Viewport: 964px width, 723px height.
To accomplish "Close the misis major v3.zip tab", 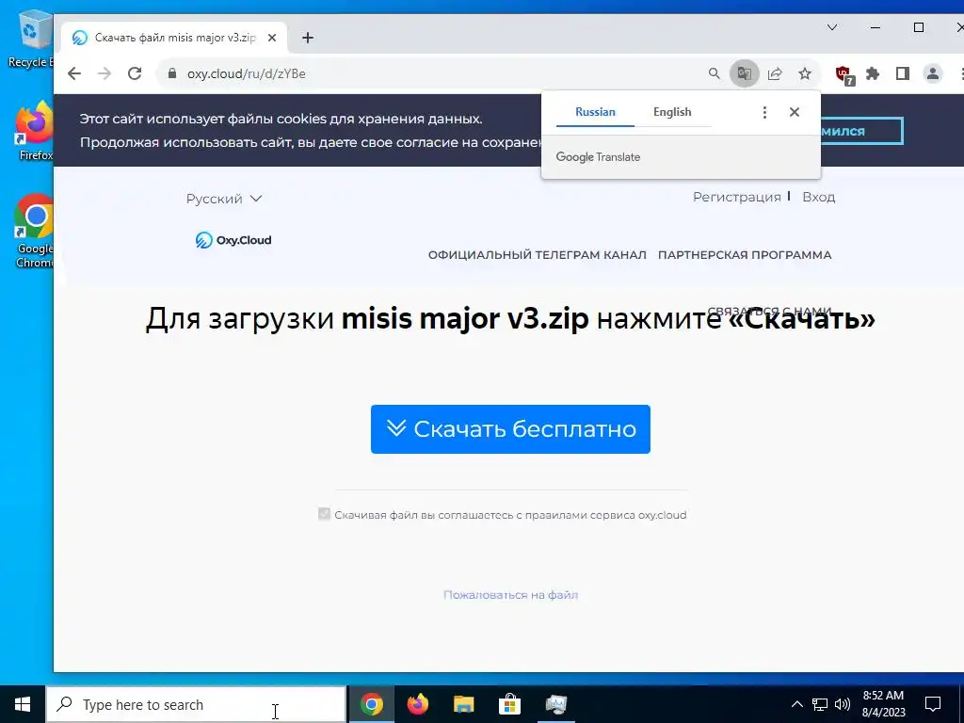I will point(272,38).
